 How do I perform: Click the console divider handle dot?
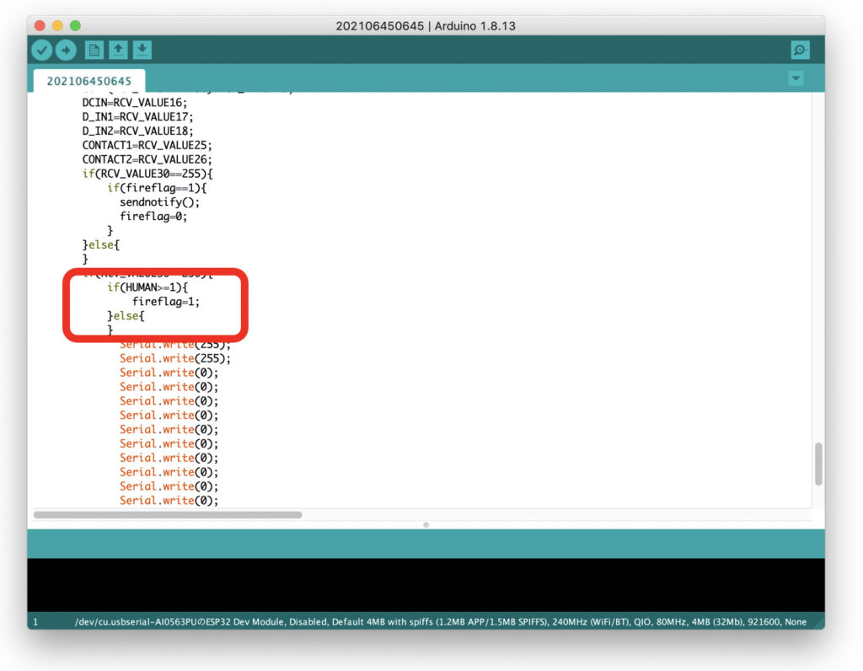coord(426,524)
